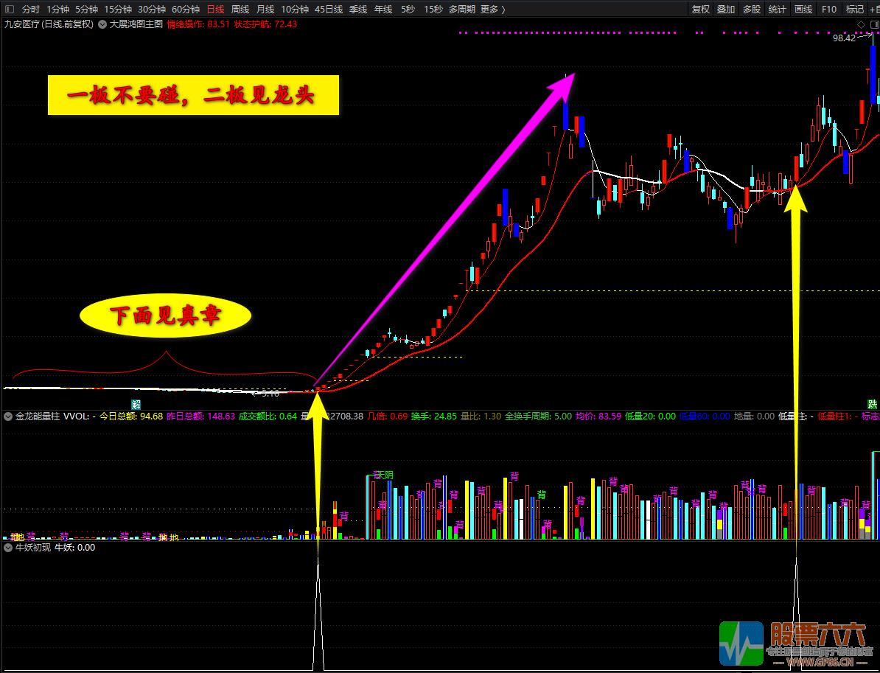Expand the 更多 periods menu
880x673 pixels.
493,9
